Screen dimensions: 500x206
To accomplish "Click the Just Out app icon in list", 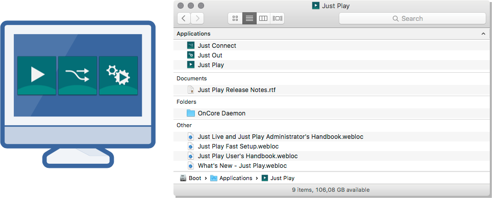I will point(191,55).
